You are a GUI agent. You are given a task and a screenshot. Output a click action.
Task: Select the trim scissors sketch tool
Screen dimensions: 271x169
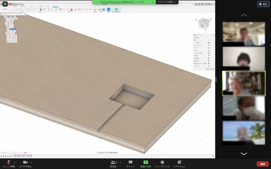[41, 9]
